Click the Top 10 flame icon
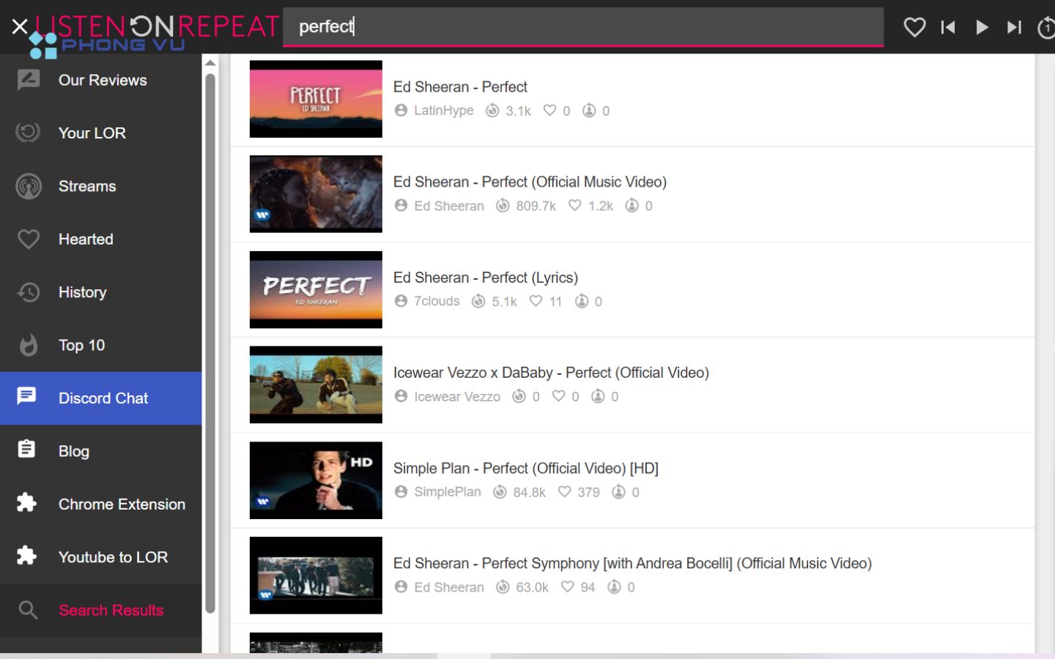Screen dimensions: 1055x659 coord(29,345)
